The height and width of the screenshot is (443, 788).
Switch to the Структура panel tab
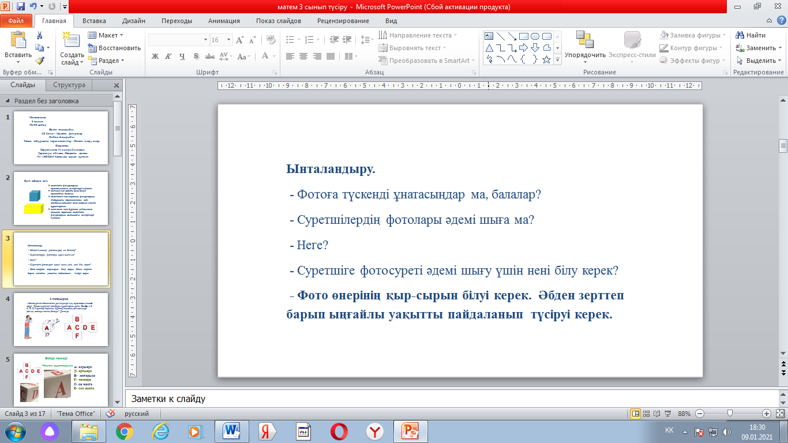pyautogui.click(x=69, y=85)
